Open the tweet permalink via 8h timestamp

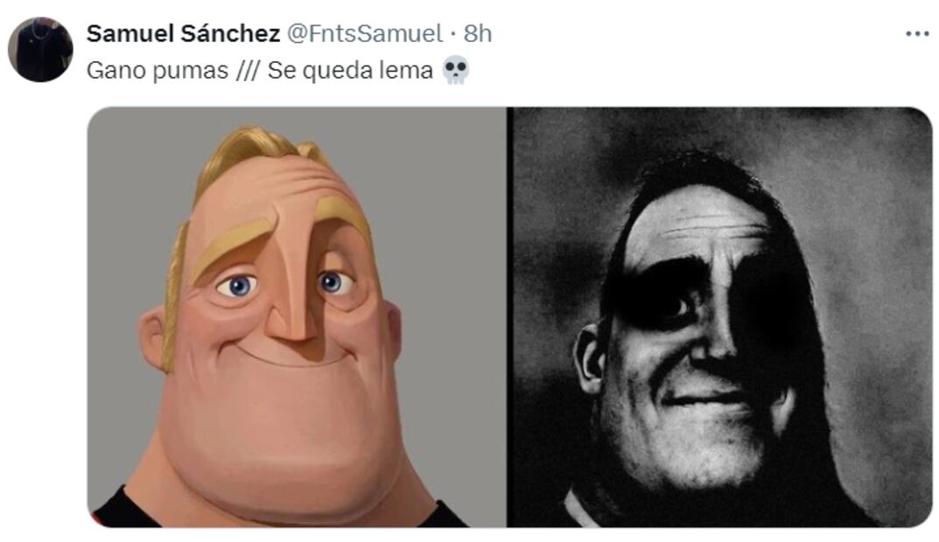click(x=477, y=34)
